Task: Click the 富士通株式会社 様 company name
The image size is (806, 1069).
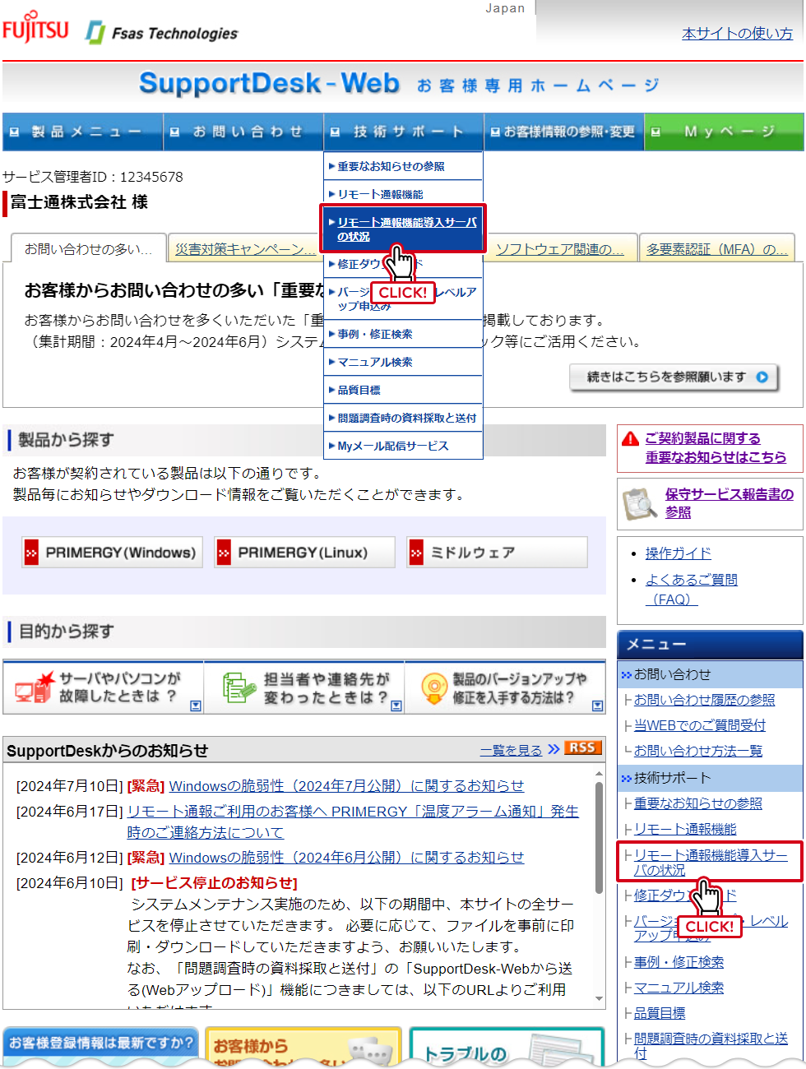Action: click(x=79, y=202)
